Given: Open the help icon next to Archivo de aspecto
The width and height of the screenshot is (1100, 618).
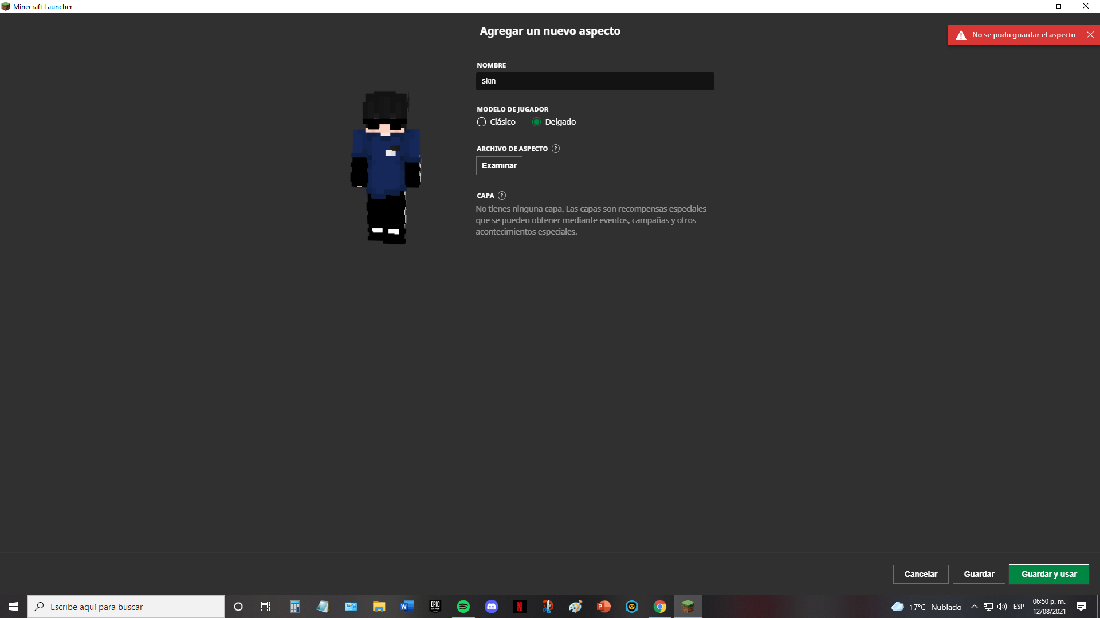Looking at the screenshot, I should [x=555, y=149].
